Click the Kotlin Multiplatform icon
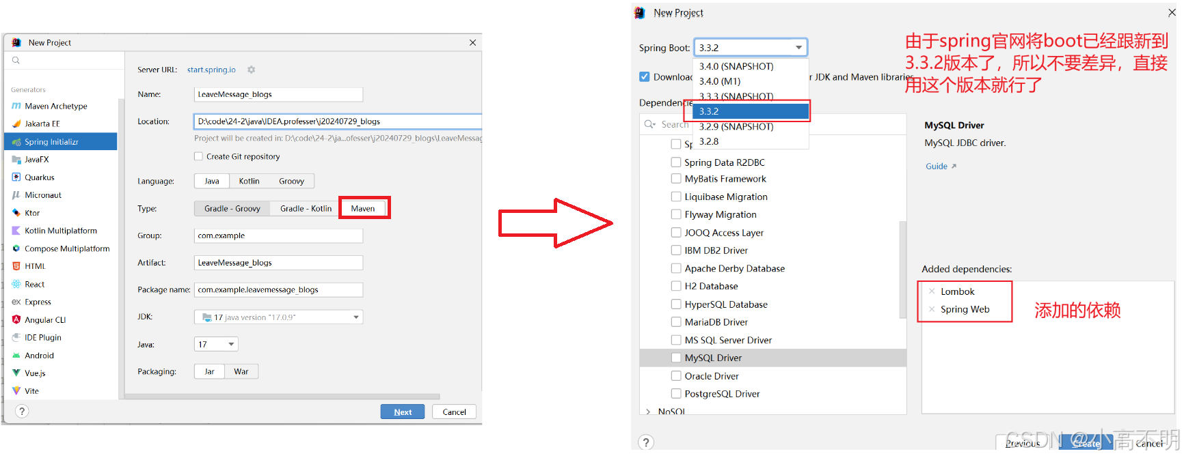1184x460 pixels. click(x=16, y=231)
